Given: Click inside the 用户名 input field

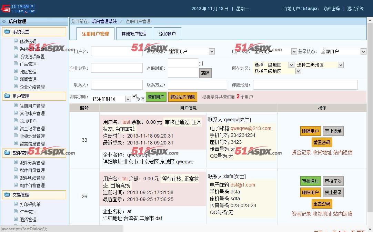Looking at the screenshot, I should pos(117,51).
